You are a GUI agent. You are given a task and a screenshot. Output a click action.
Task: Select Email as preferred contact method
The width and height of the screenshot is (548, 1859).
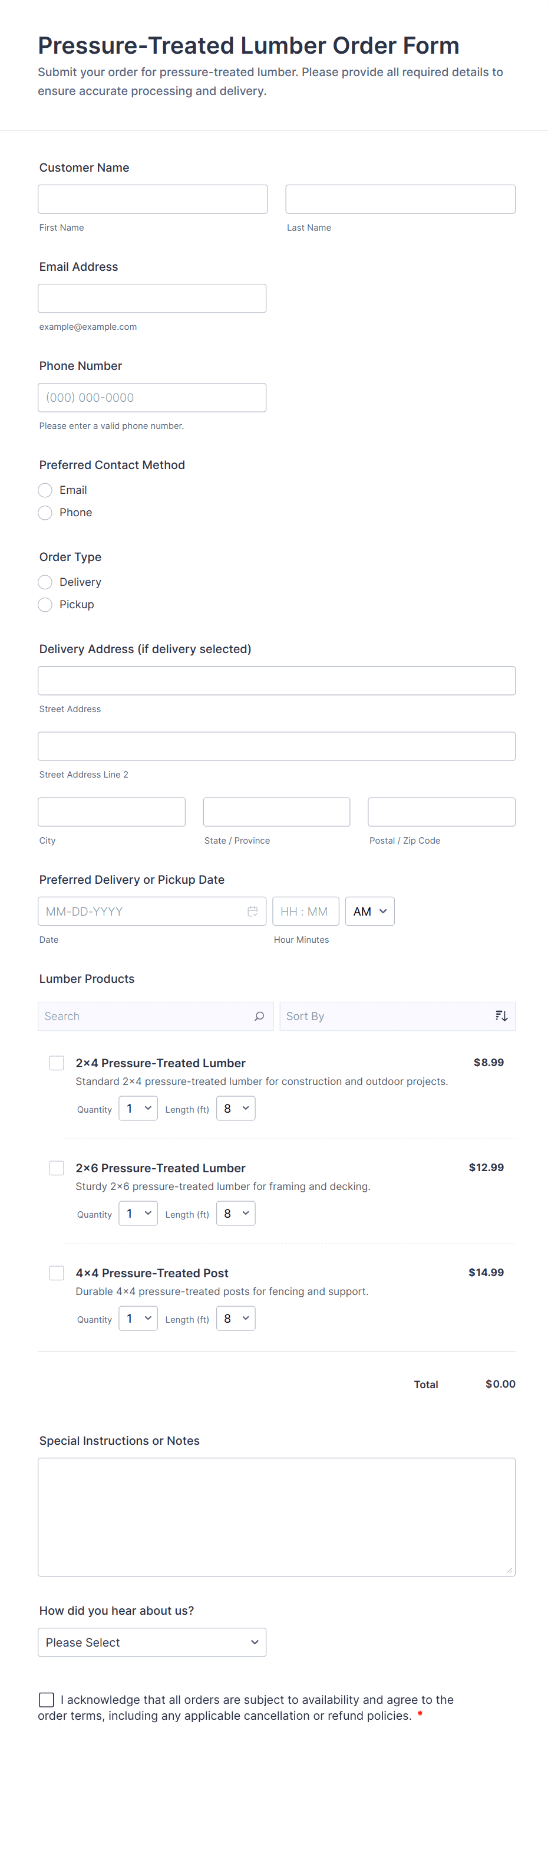pyautogui.click(x=45, y=490)
